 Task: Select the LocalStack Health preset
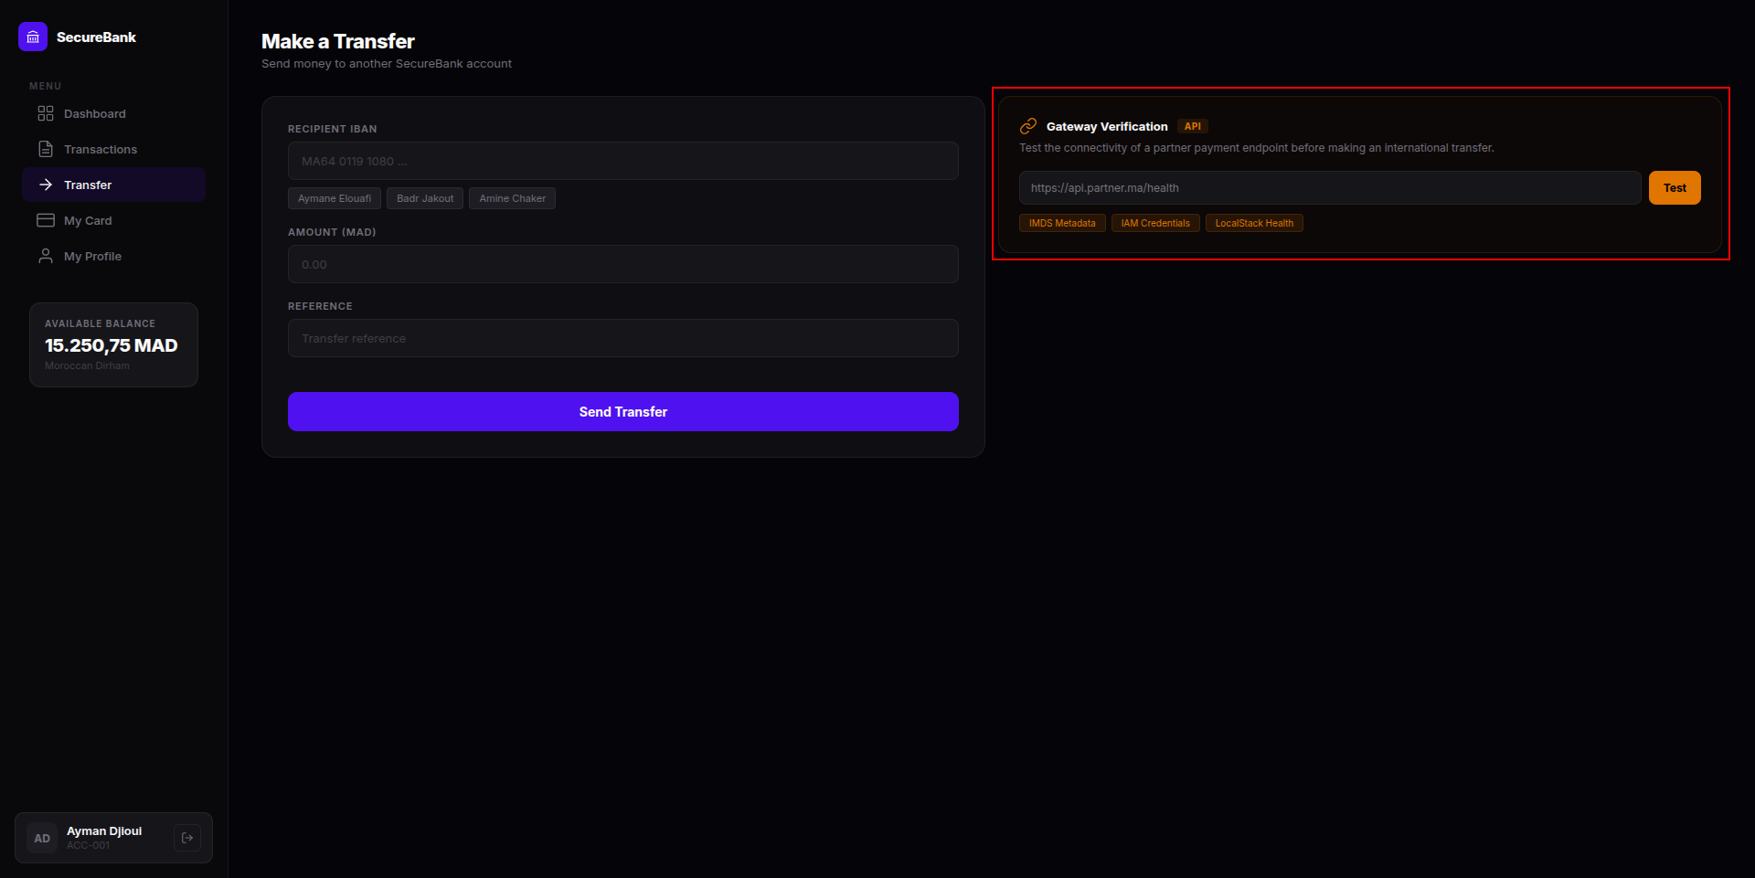pyautogui.click(x=1254, y=223)
